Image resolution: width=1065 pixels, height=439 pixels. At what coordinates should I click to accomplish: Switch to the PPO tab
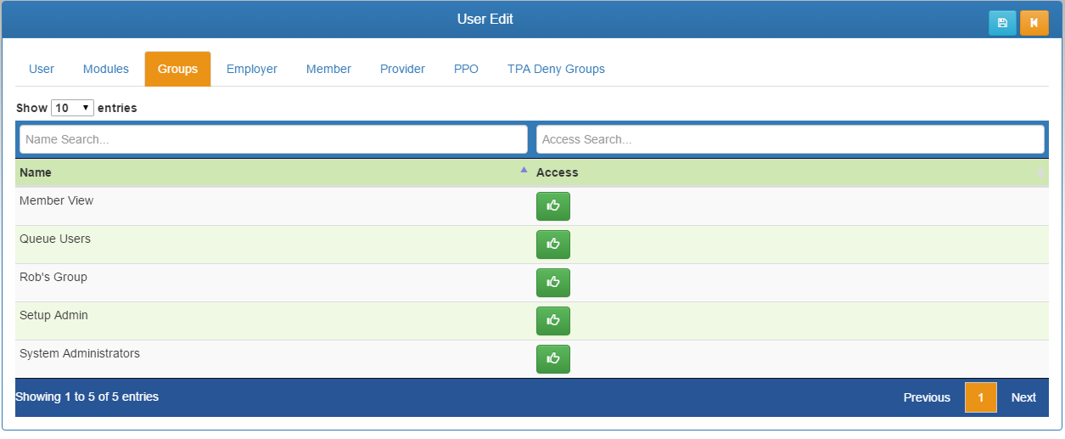pyautogui.click(x=466, y=69)
